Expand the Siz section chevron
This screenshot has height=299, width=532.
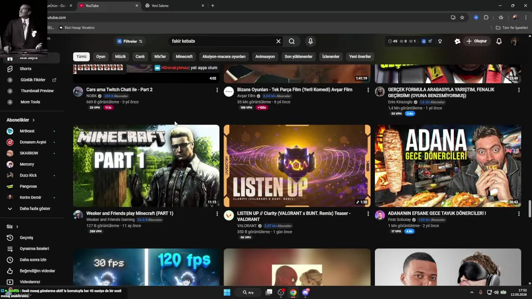[x=17, y=227]
